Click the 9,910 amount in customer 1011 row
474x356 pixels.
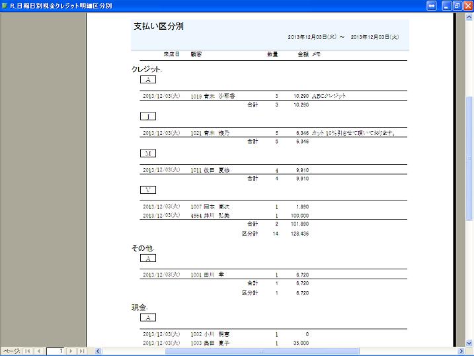(302, 170)
